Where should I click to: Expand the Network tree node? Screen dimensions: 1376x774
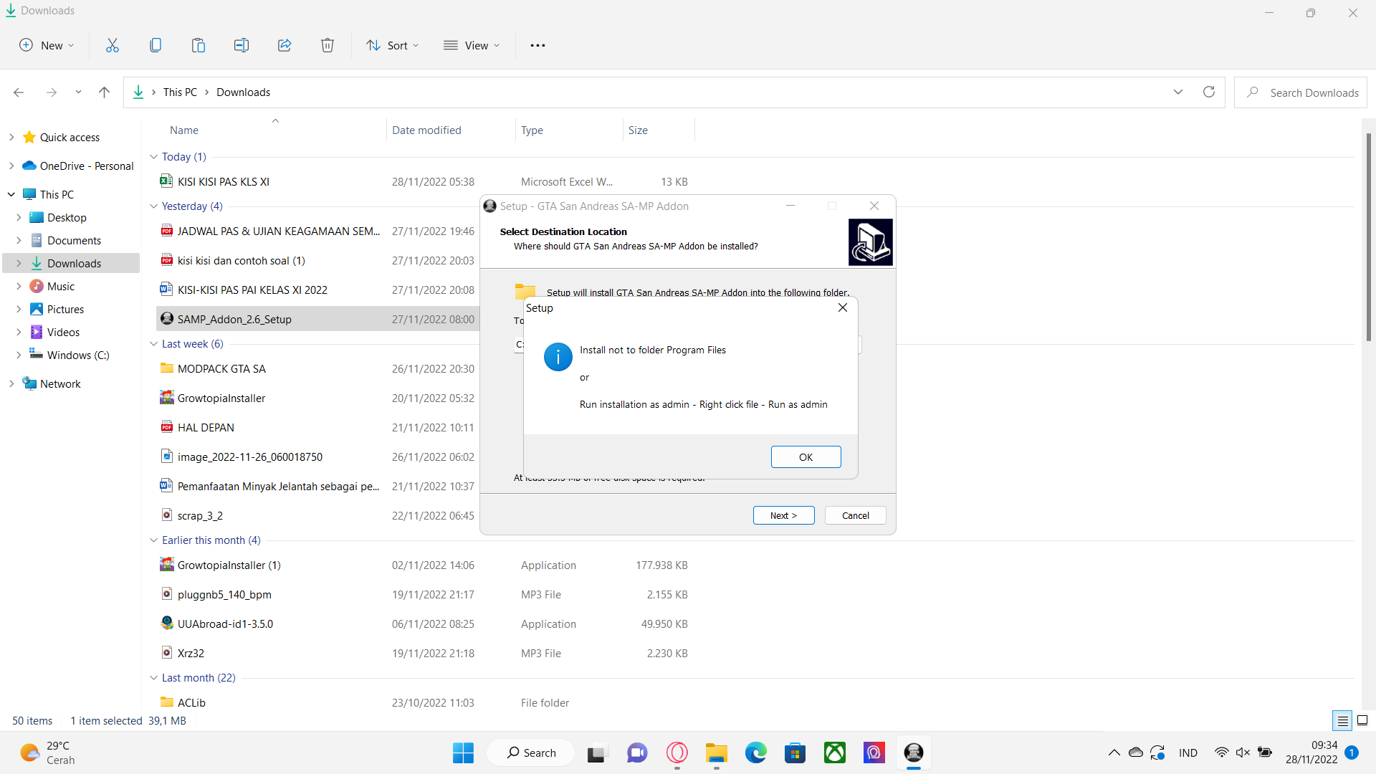[11, 383]
